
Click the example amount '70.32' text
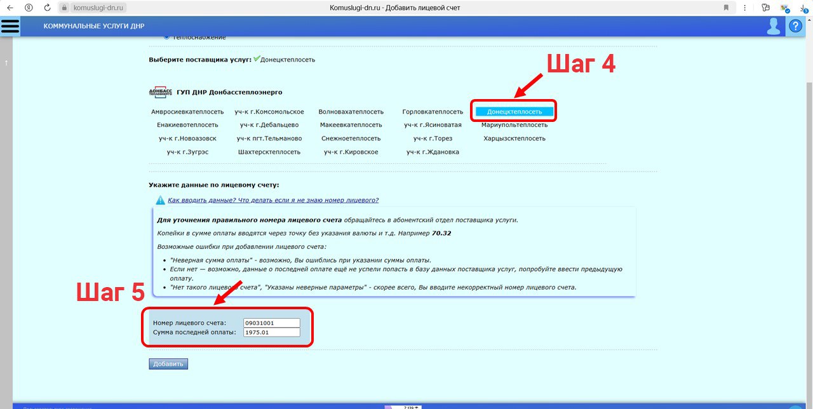tap(441, 233)
